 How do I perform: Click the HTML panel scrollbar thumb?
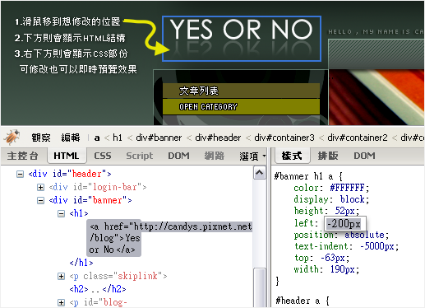[260, 287]
